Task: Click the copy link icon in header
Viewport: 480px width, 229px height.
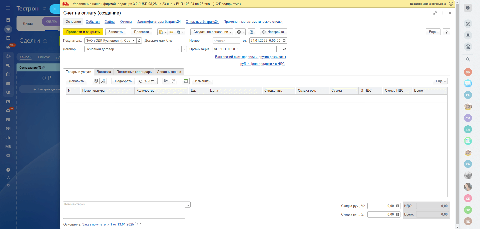Action: coord(435,13)
